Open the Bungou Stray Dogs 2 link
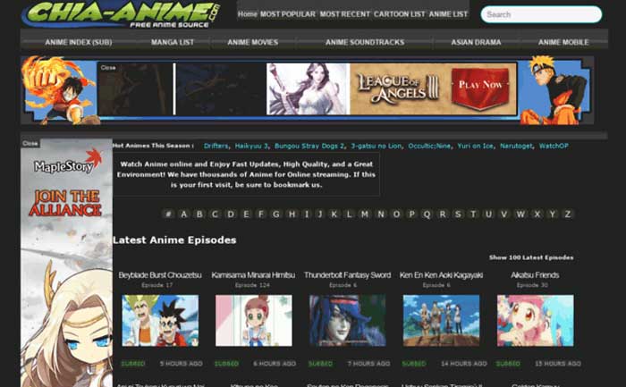Image resolution: width=626 pixels, height=387 pixels. click(x=309, y=146)
